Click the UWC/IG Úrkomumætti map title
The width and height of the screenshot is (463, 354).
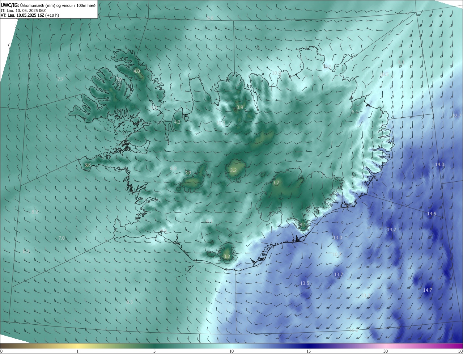[48, 5]
